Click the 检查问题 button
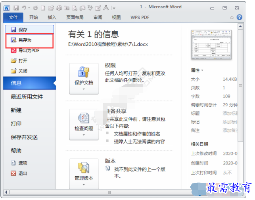This screenshot has width=255, height=200. 84,125
